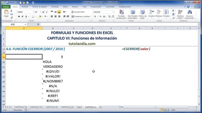
Task: Click the Undo arrow in quick access toolbar
Action: 11,3
